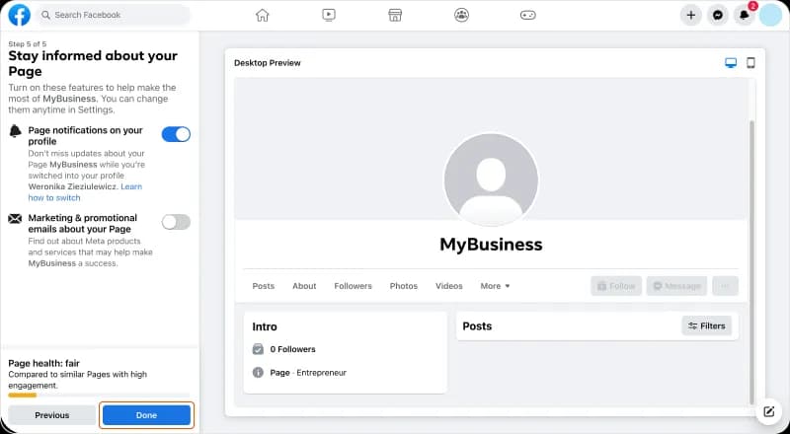This screenshot has height=434, width=790.
Task: Switch to mobile preview icon
Action: 750,63
